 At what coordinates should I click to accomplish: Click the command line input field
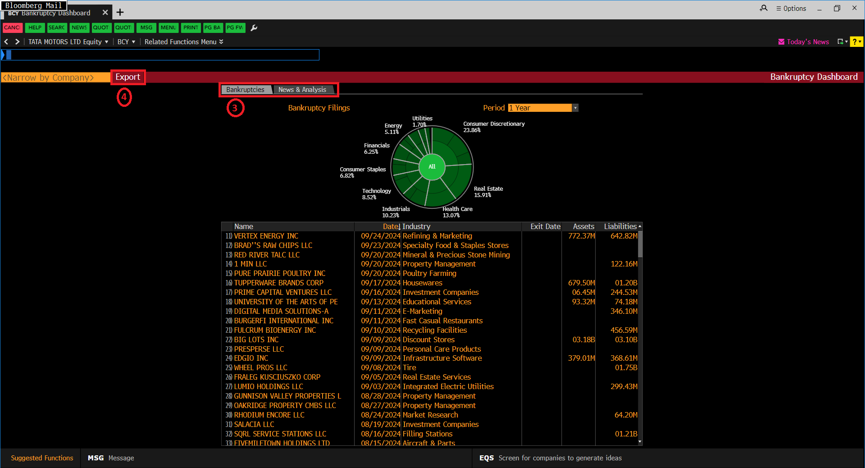coord(160,55)
